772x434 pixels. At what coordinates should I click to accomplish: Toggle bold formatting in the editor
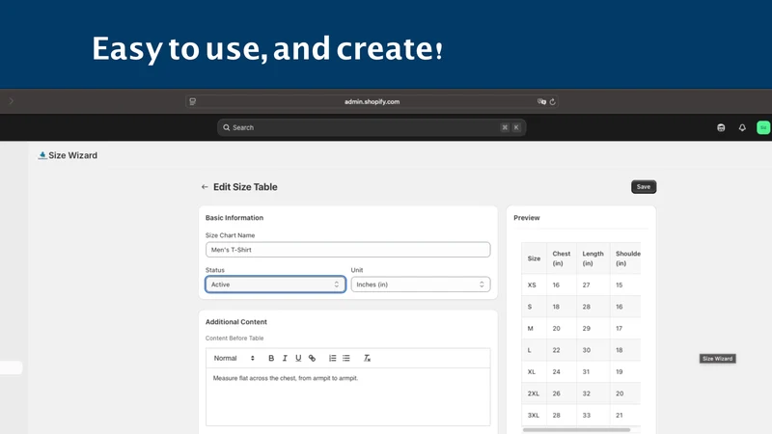coord(271,358)
